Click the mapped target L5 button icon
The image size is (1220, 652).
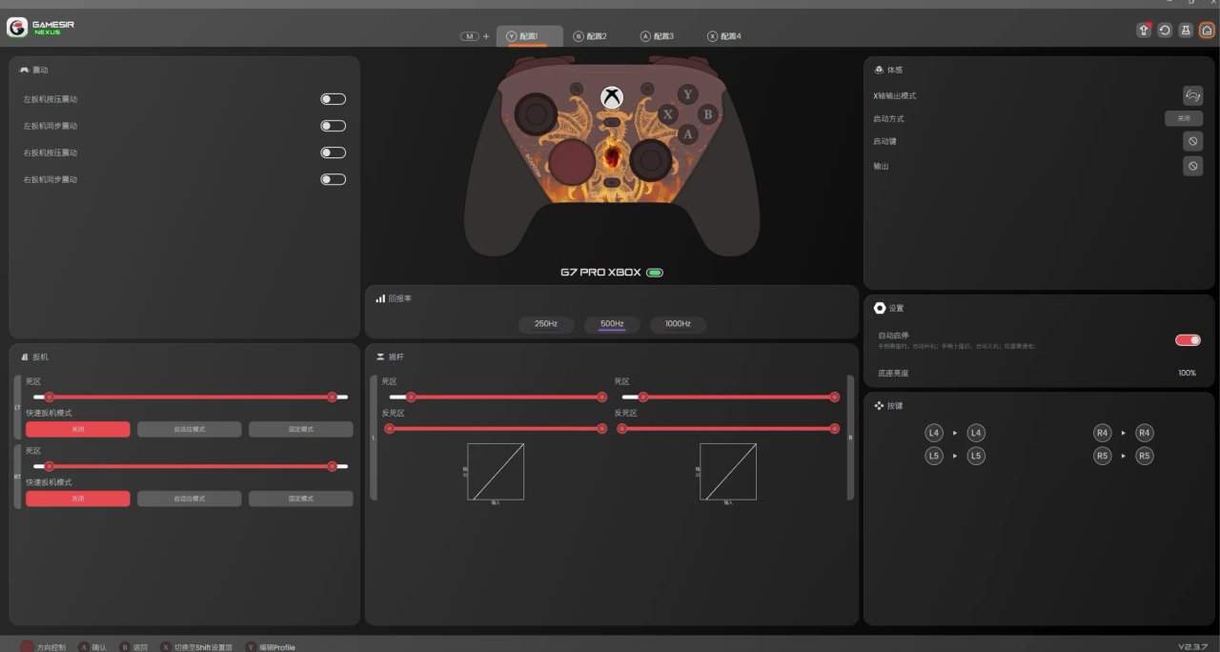click(976, 456)
